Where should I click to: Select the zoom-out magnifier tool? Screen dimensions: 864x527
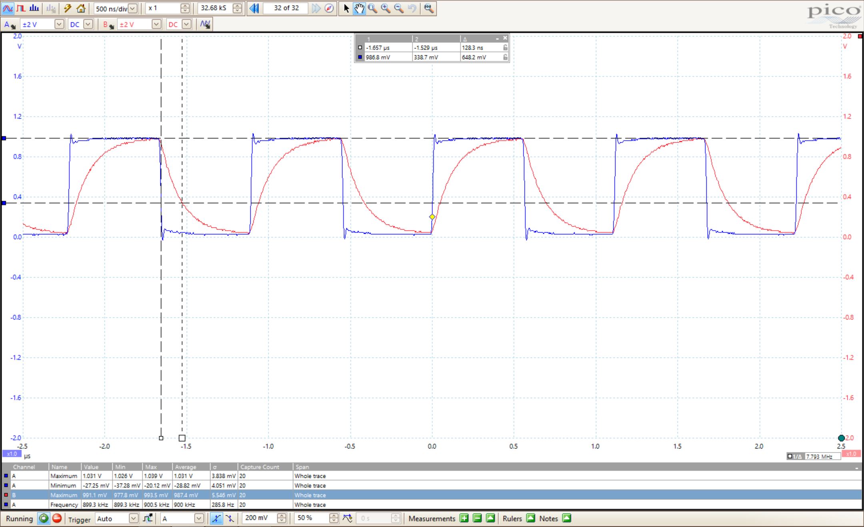click(x=399, y=8)
